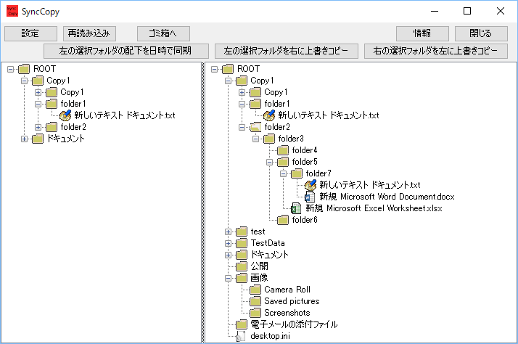Click left tree top-level Copy1 folder icon

(x=38, y=81)
